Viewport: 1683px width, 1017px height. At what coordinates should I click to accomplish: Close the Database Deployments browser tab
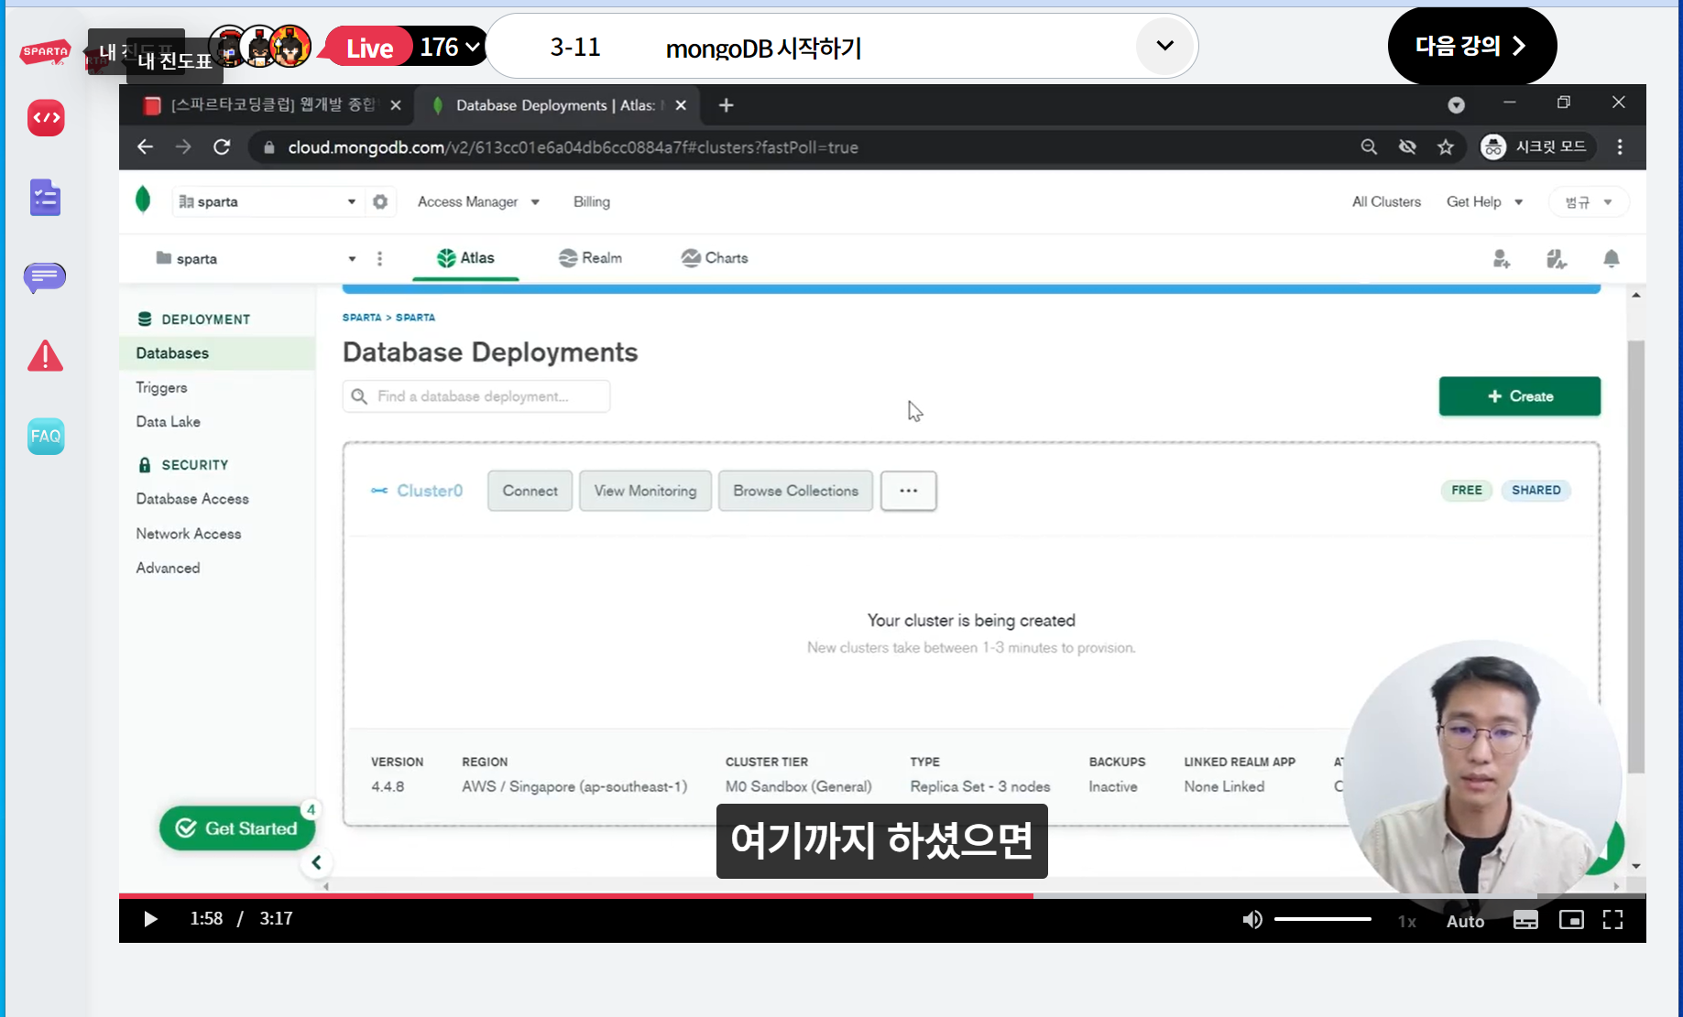(681, 105)
